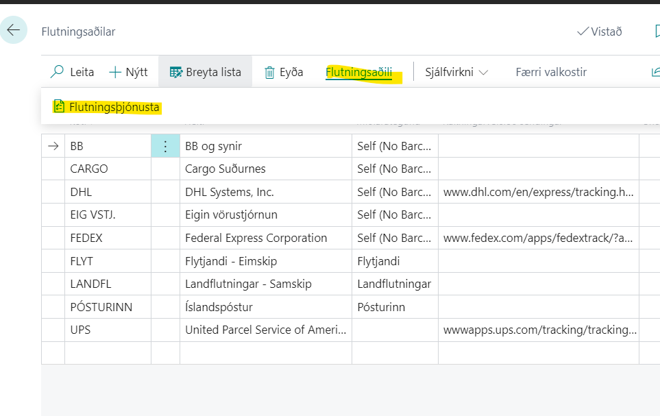Open the DHL tracking URL cell
Image resolution: width=660 pixels, height=416 pixels.
[538, 192]
